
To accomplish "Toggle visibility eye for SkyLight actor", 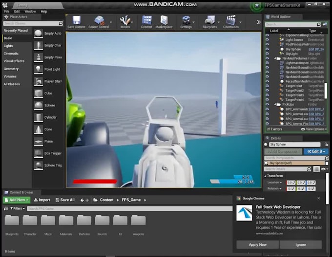I will (267, 54).
